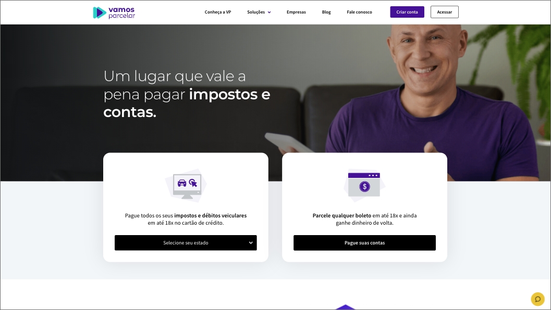Click the Pague suas contas button
Screen dimensions: 551x310
(364, 243)
